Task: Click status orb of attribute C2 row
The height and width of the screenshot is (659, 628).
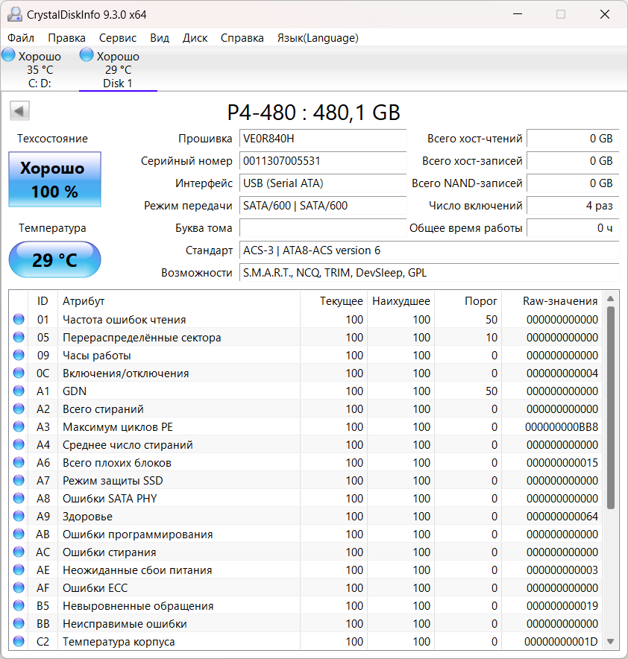Action: pos(19,641)
